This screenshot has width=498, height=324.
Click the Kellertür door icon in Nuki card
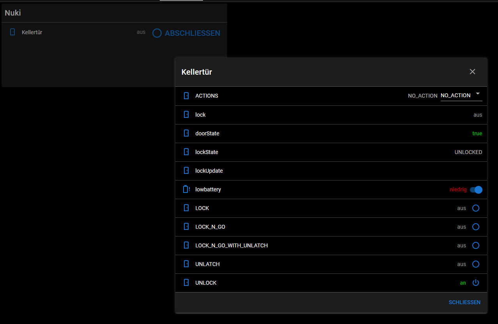[x=12, y=32]
